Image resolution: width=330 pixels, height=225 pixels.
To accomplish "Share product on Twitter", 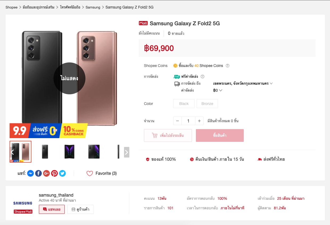I will (62, 173).
